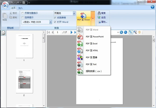Select PDF 至 Excel conversion option
Screen dimensions: 156x108
coord(91,43)
